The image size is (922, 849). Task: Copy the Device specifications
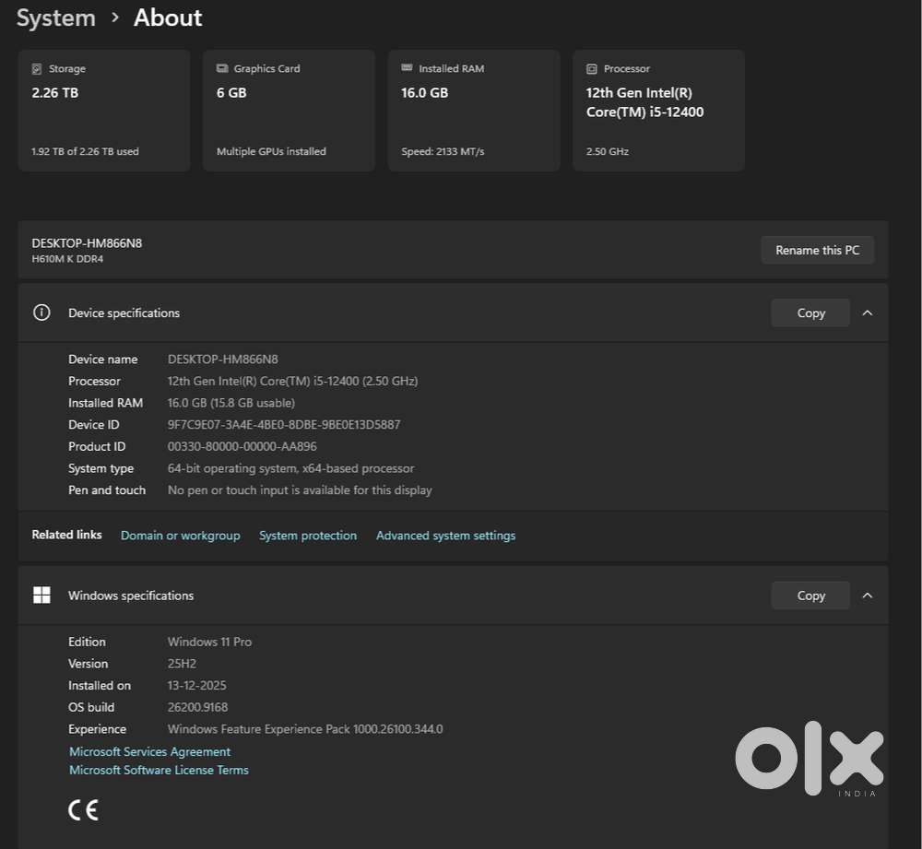coord(810,312)
